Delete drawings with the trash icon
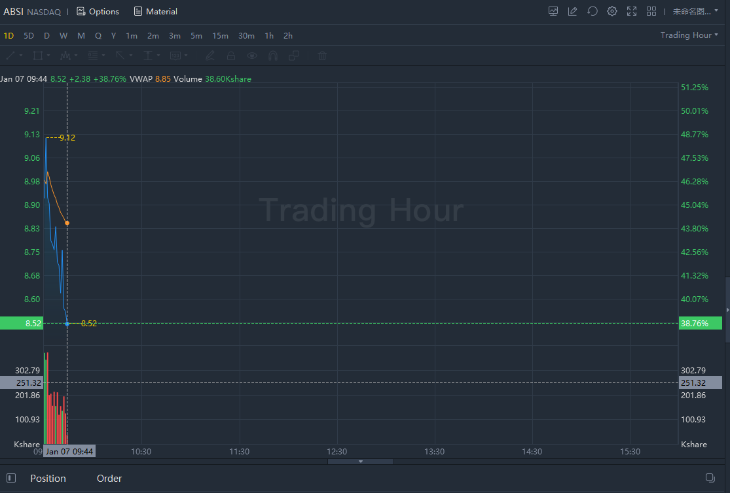Screen dimensions: 730x493 (x=321, y=56)
